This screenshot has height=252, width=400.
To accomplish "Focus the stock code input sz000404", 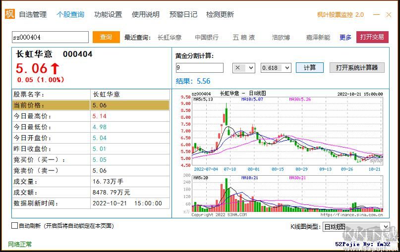I will pos(50,37).
